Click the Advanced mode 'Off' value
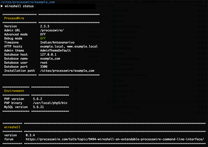This screenshot has width=208, height=147. click(43, 34)
